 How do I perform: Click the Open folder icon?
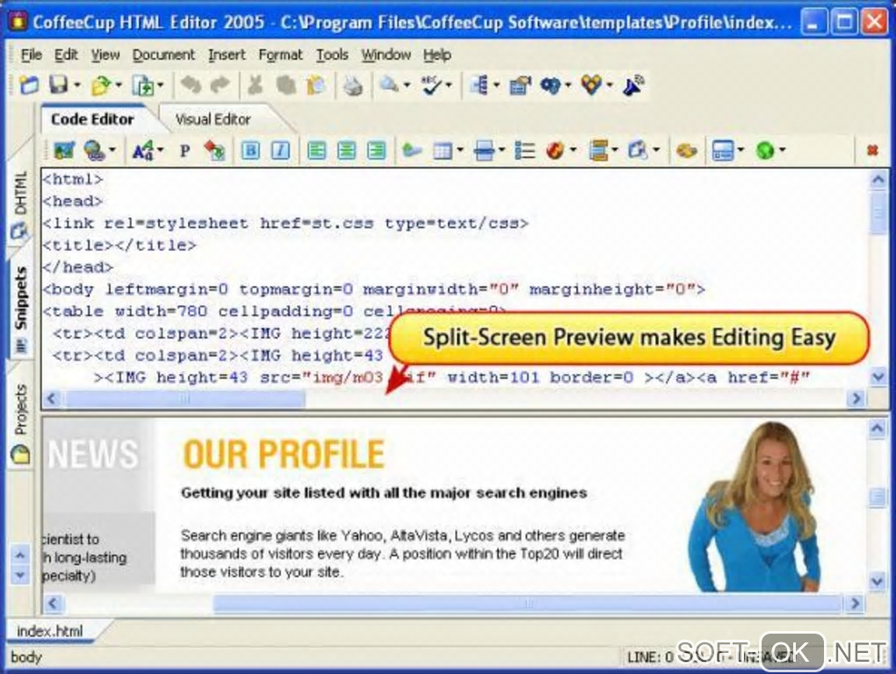point(100,86)
